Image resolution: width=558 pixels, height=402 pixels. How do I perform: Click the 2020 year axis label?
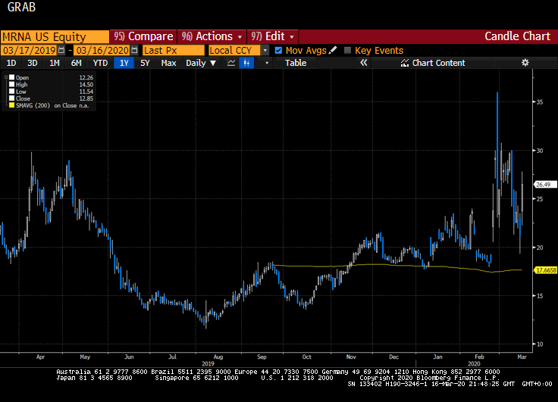(x=474, y=363)
